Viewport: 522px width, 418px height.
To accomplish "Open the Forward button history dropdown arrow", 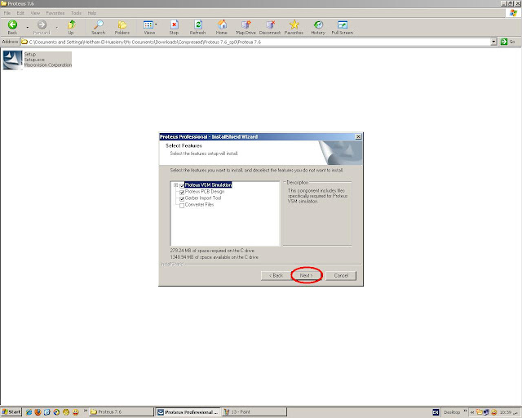I will (x=56, y=27).
